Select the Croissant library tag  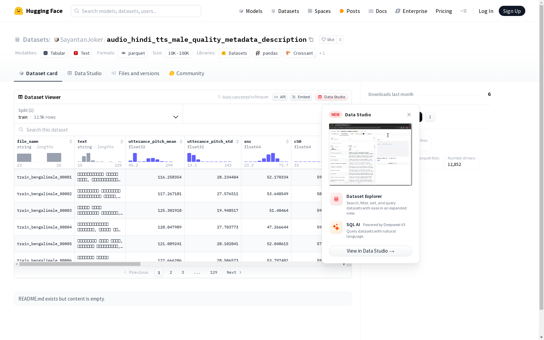coord(300,53)
